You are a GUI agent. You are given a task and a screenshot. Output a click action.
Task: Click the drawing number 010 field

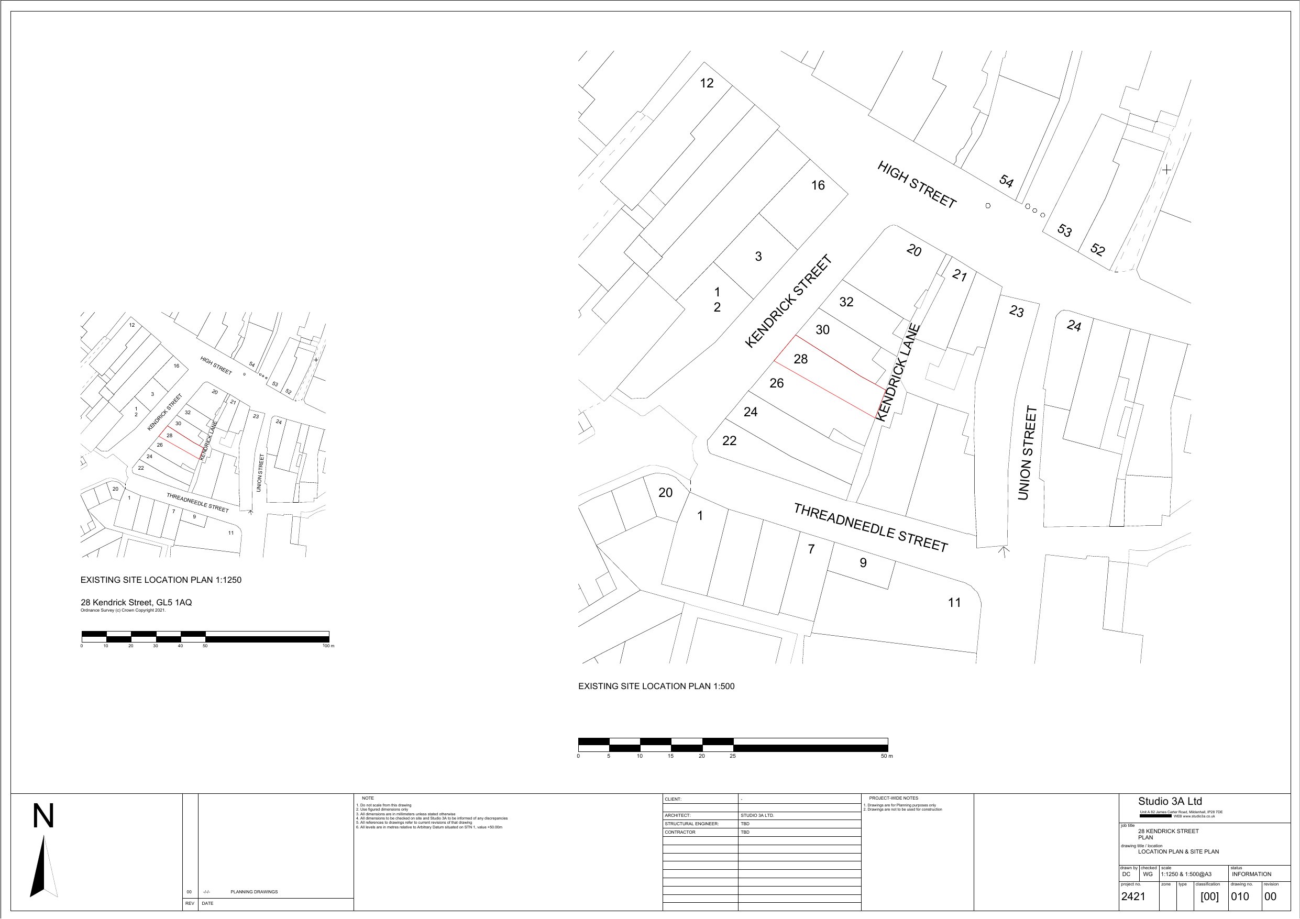(x=1239, y=896)
